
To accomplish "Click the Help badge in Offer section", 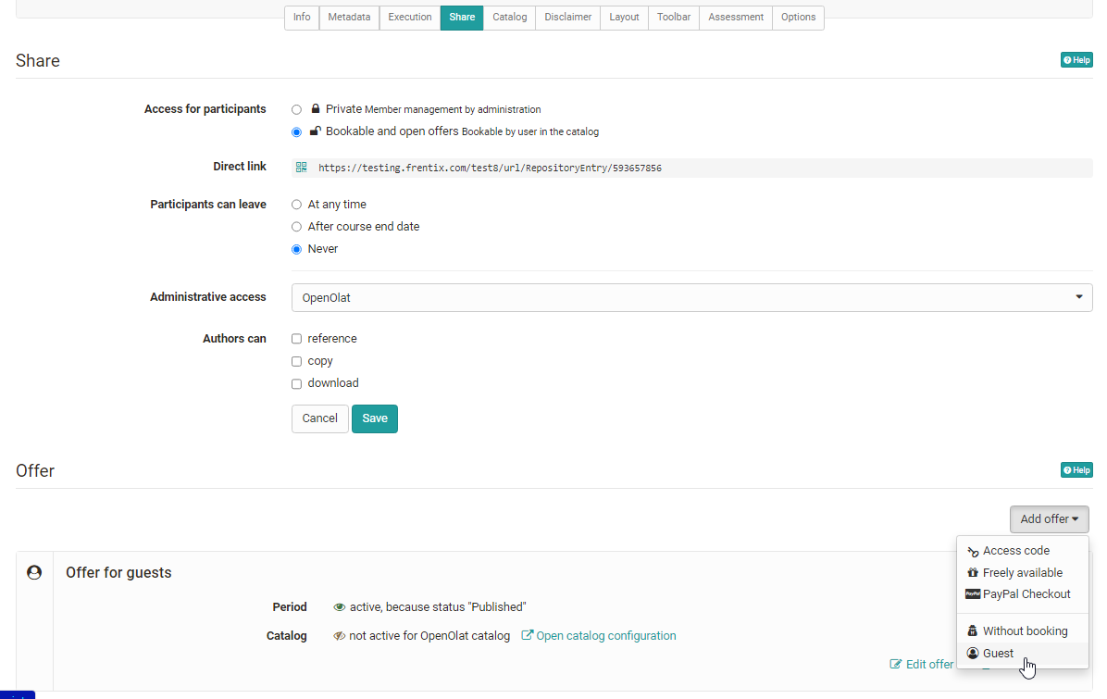I will 1076,470.
